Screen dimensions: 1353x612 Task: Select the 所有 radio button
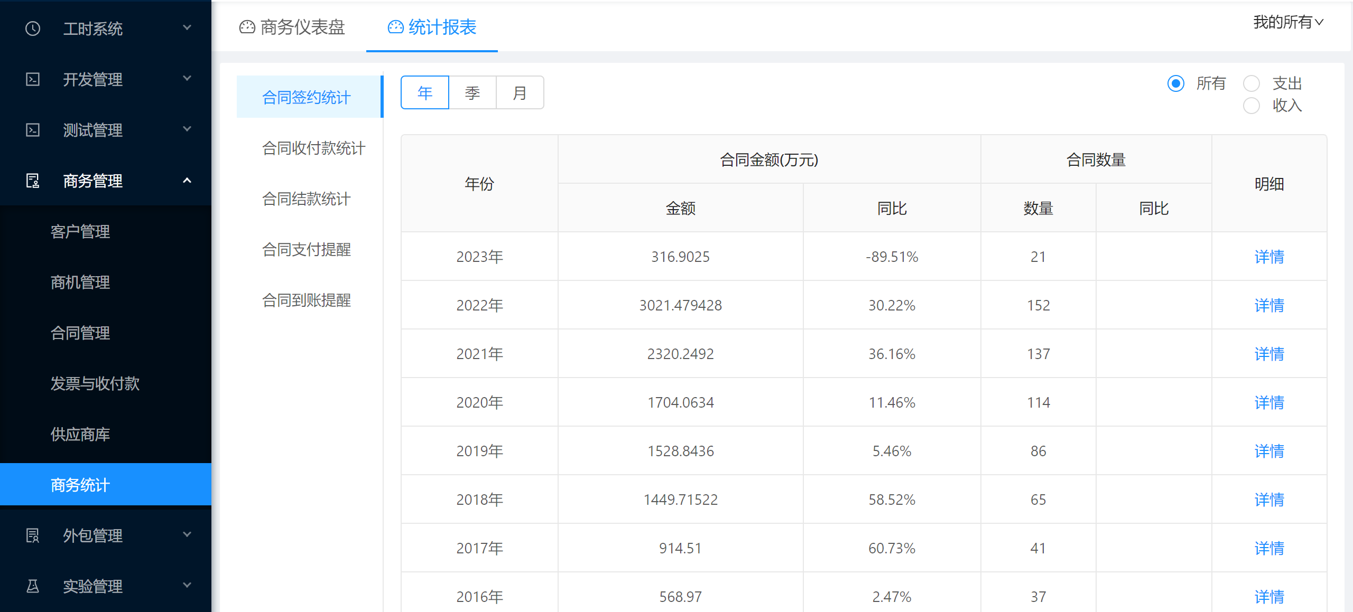click(1176, 83)
